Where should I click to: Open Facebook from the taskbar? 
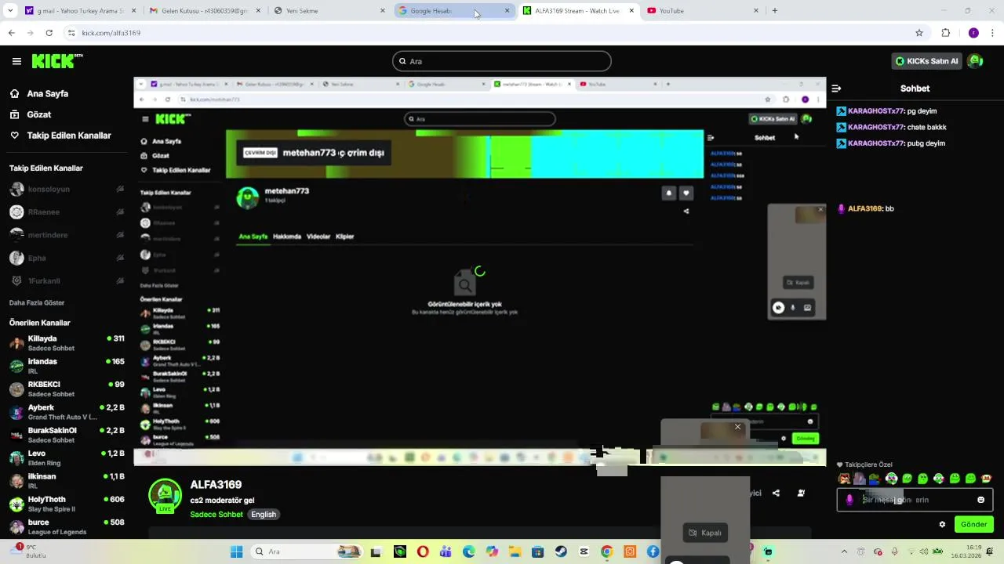pos(653,551)
